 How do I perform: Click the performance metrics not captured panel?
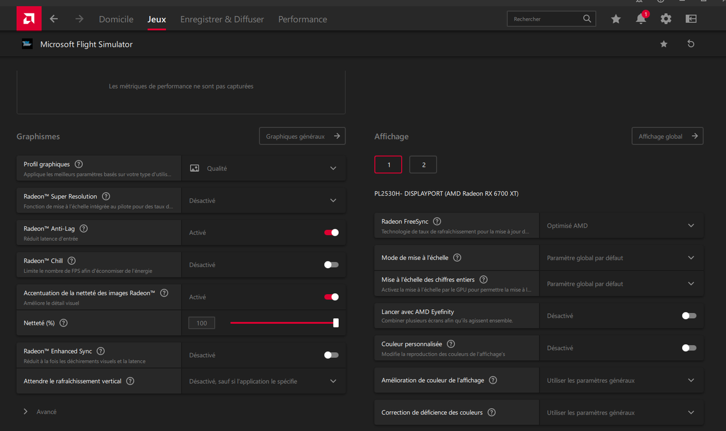[x=181, y=92]
